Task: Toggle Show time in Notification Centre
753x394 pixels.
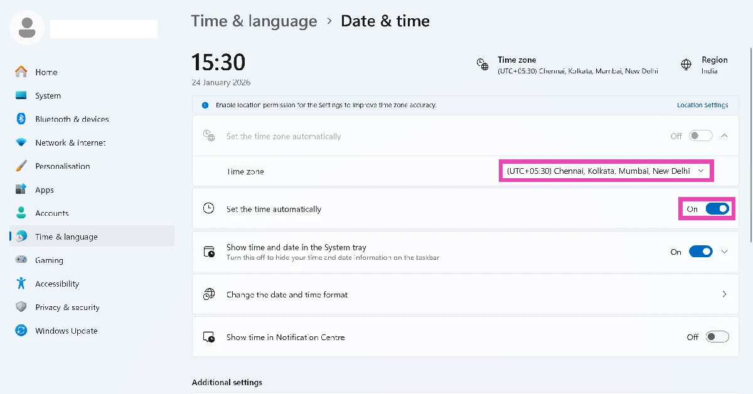Action: (717, 337)
